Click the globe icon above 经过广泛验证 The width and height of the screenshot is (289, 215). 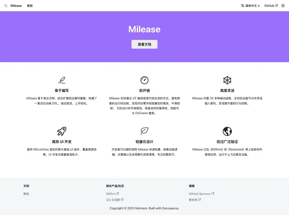coord(227,131)
